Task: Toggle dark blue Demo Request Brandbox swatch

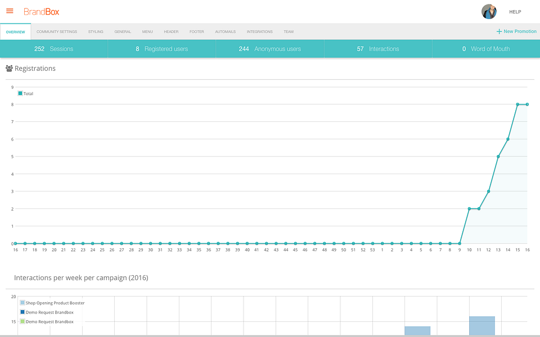Action: (22, 312)
